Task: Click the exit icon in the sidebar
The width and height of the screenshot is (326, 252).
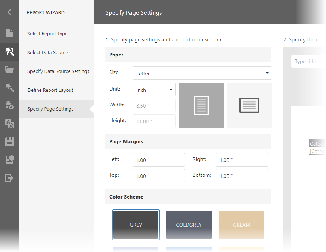Action: point(9,178)
